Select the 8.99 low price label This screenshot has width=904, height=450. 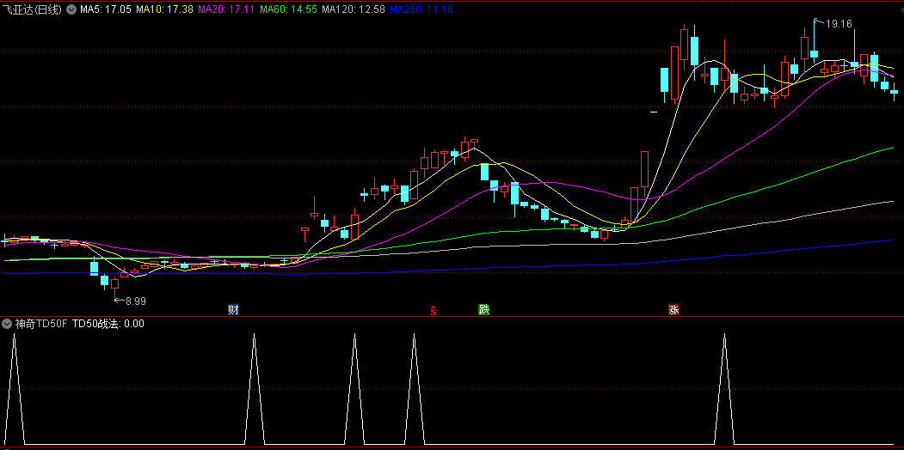136,301
